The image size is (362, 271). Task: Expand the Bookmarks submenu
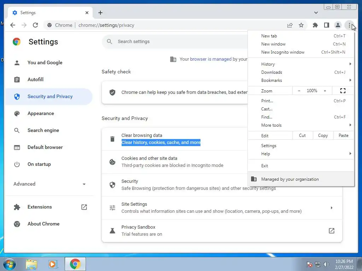301,80
